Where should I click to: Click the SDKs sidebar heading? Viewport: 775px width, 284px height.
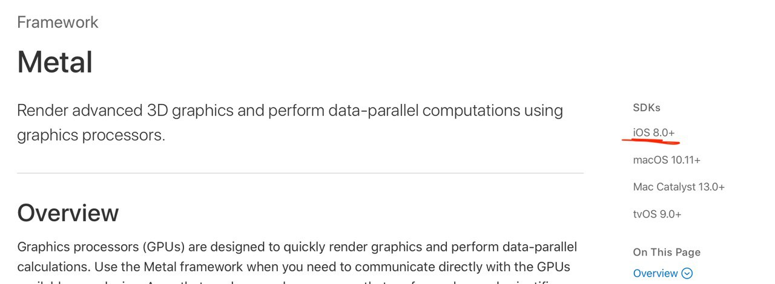coord(647,108)
